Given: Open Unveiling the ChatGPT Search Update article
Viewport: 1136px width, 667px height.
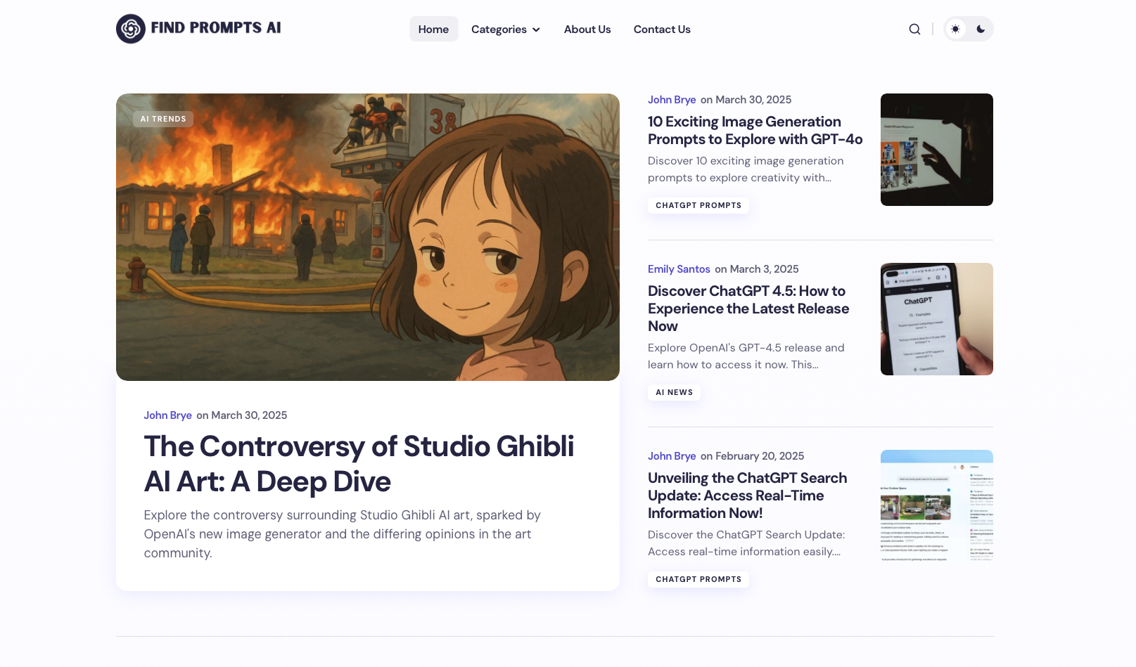Looking at the screenshot, I should 747,496.
